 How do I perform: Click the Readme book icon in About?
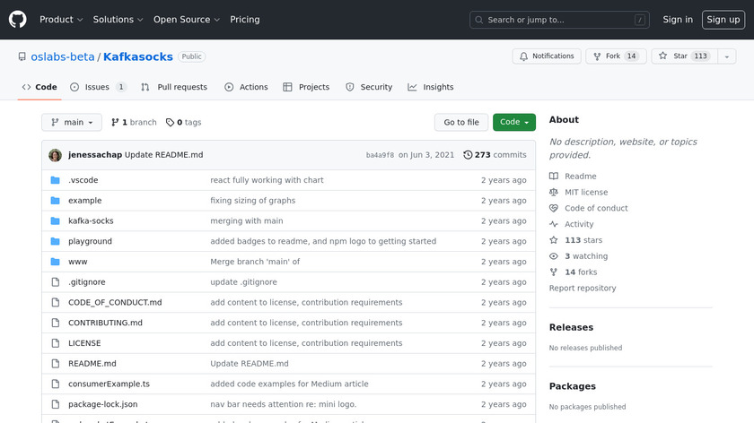point(554,177)
